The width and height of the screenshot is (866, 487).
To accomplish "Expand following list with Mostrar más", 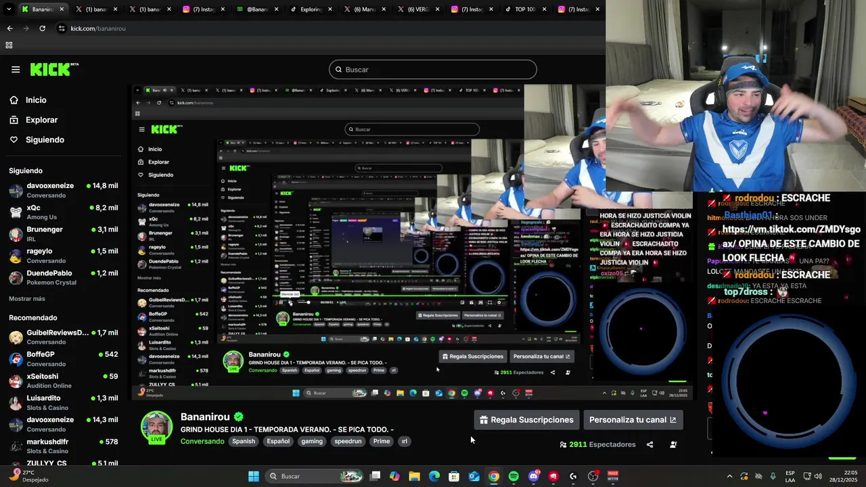I will click(27, 298).
